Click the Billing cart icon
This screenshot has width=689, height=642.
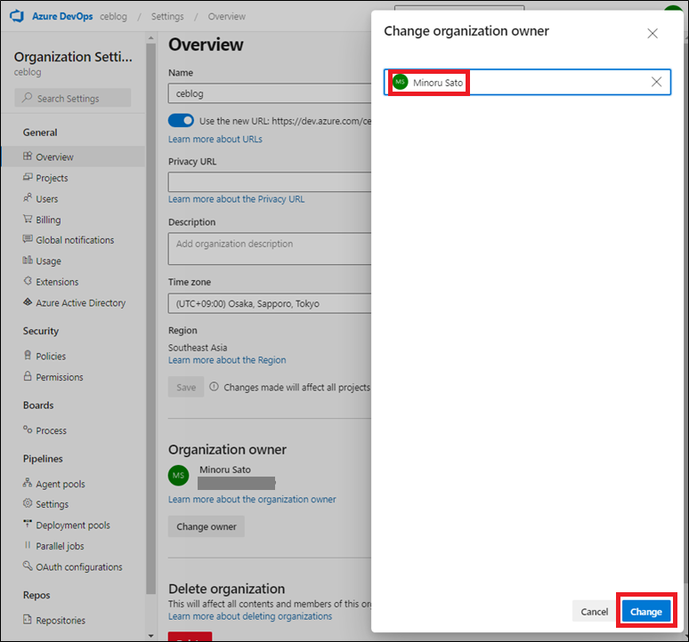coord(28,219)
